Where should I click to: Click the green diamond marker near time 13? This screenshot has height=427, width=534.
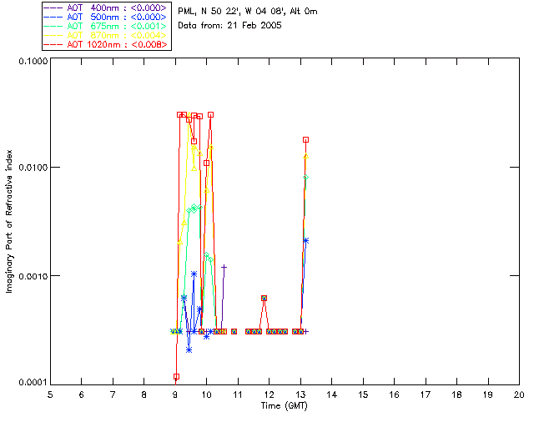coord(306,178)
